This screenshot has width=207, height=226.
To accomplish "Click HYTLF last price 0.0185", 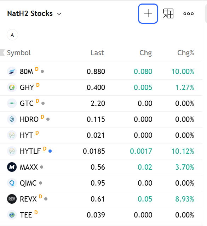I will pos(94,151).
